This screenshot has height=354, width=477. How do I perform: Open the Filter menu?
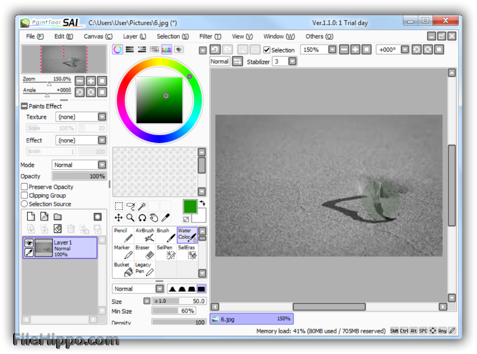point(210,36)
